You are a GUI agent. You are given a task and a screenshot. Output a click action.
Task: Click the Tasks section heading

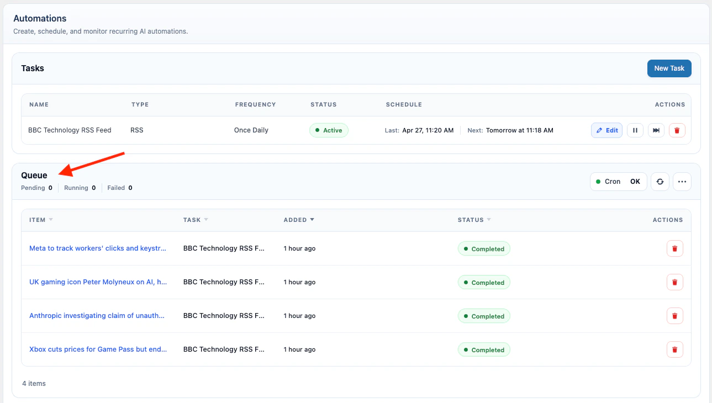tap(33, 68)
